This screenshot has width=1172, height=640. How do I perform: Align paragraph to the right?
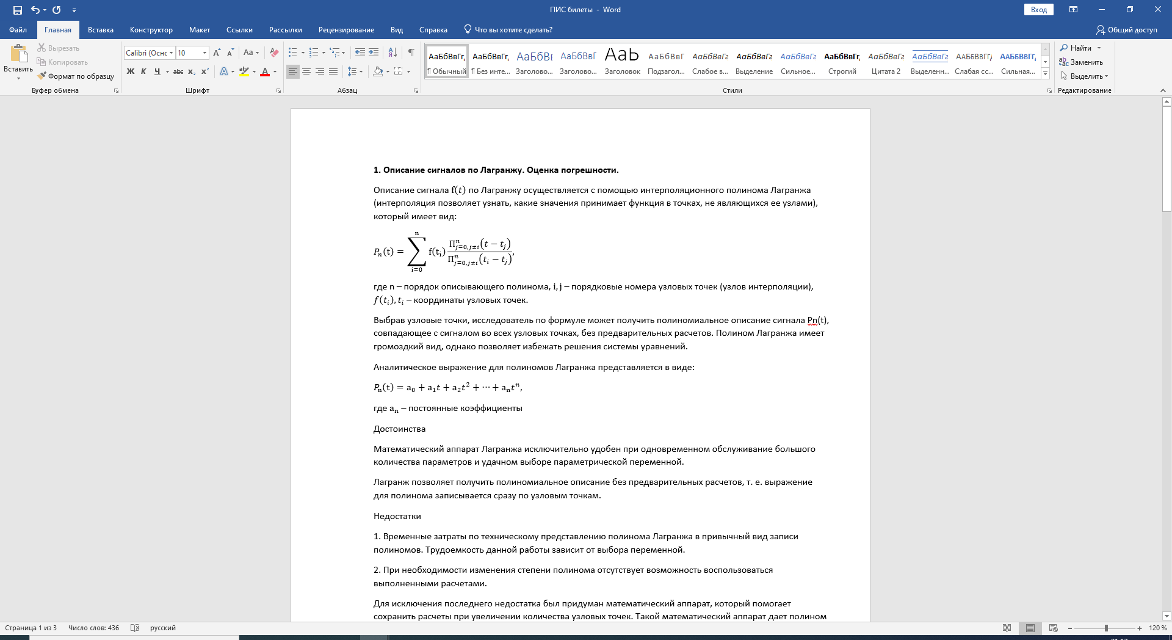pos(320,71)
